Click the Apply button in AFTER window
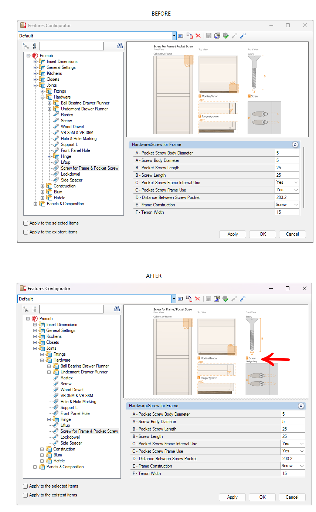The image size is (316, 512). (x=232, y=497)
